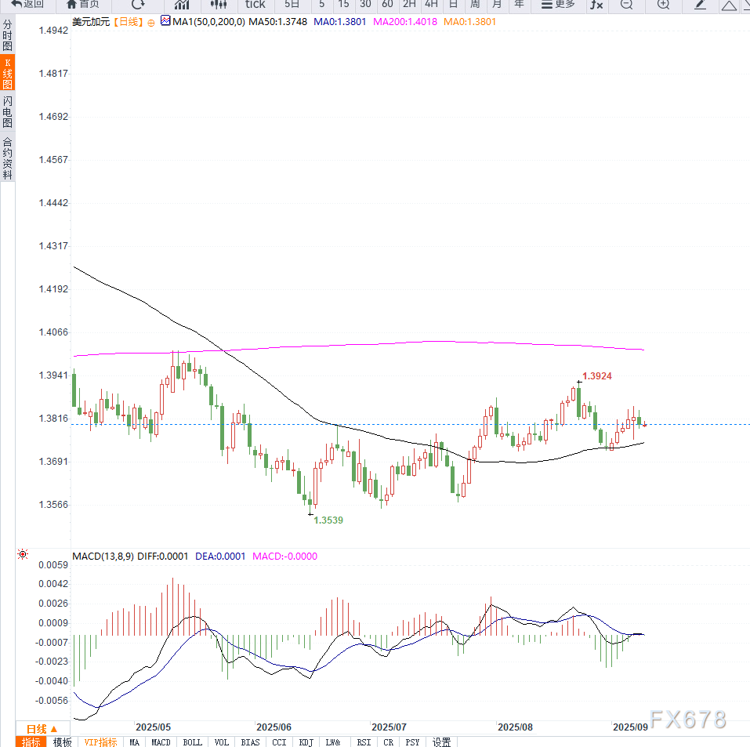Screen dimensions: 750x747
Task: Switch to 闪电图 view in sidebar
Action: [7, 111]
